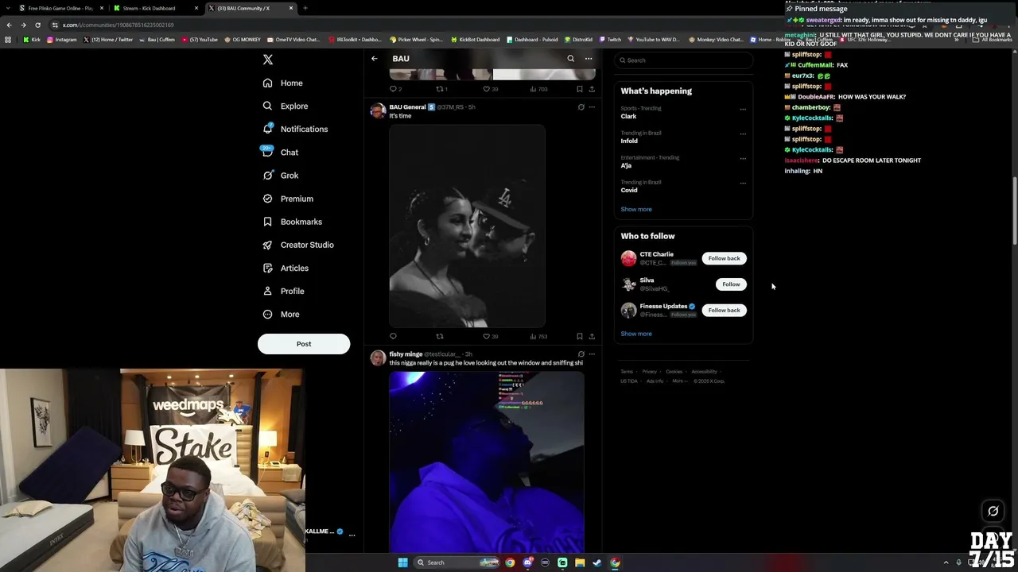Open Grok icon on BAU General post
This screenshot has height=572, width=1018.
581,107
